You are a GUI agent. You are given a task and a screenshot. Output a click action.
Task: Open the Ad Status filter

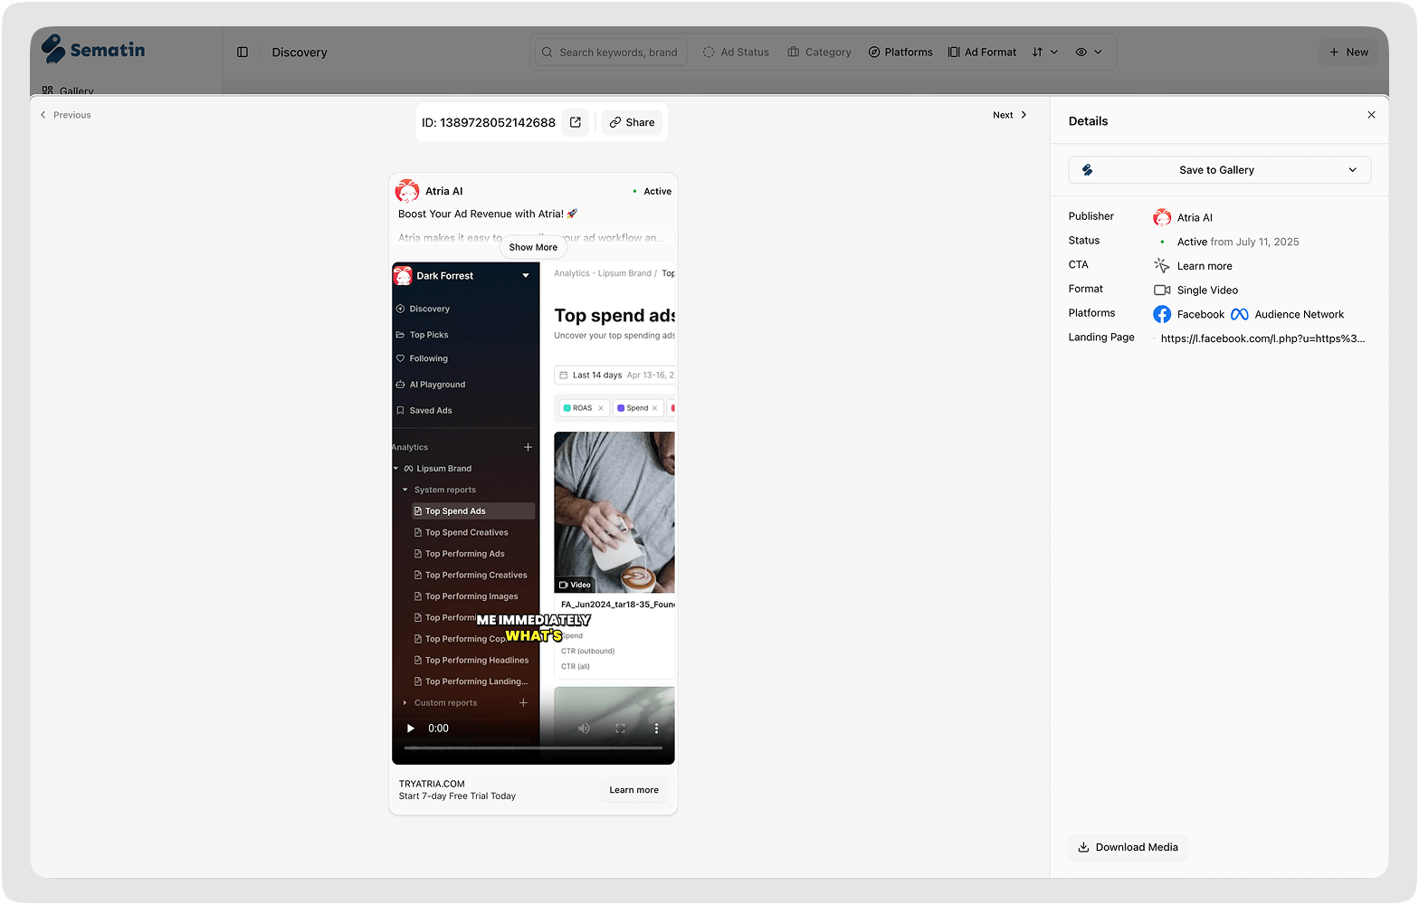click(x=736, y=52)
